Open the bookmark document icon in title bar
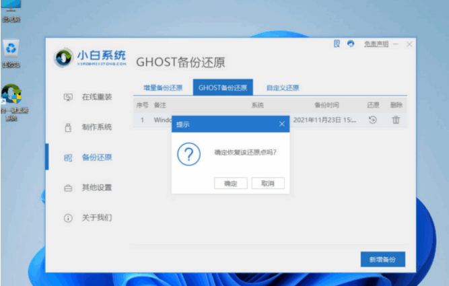This screenshot has width=449, height=286. click(x=337, y=44)
